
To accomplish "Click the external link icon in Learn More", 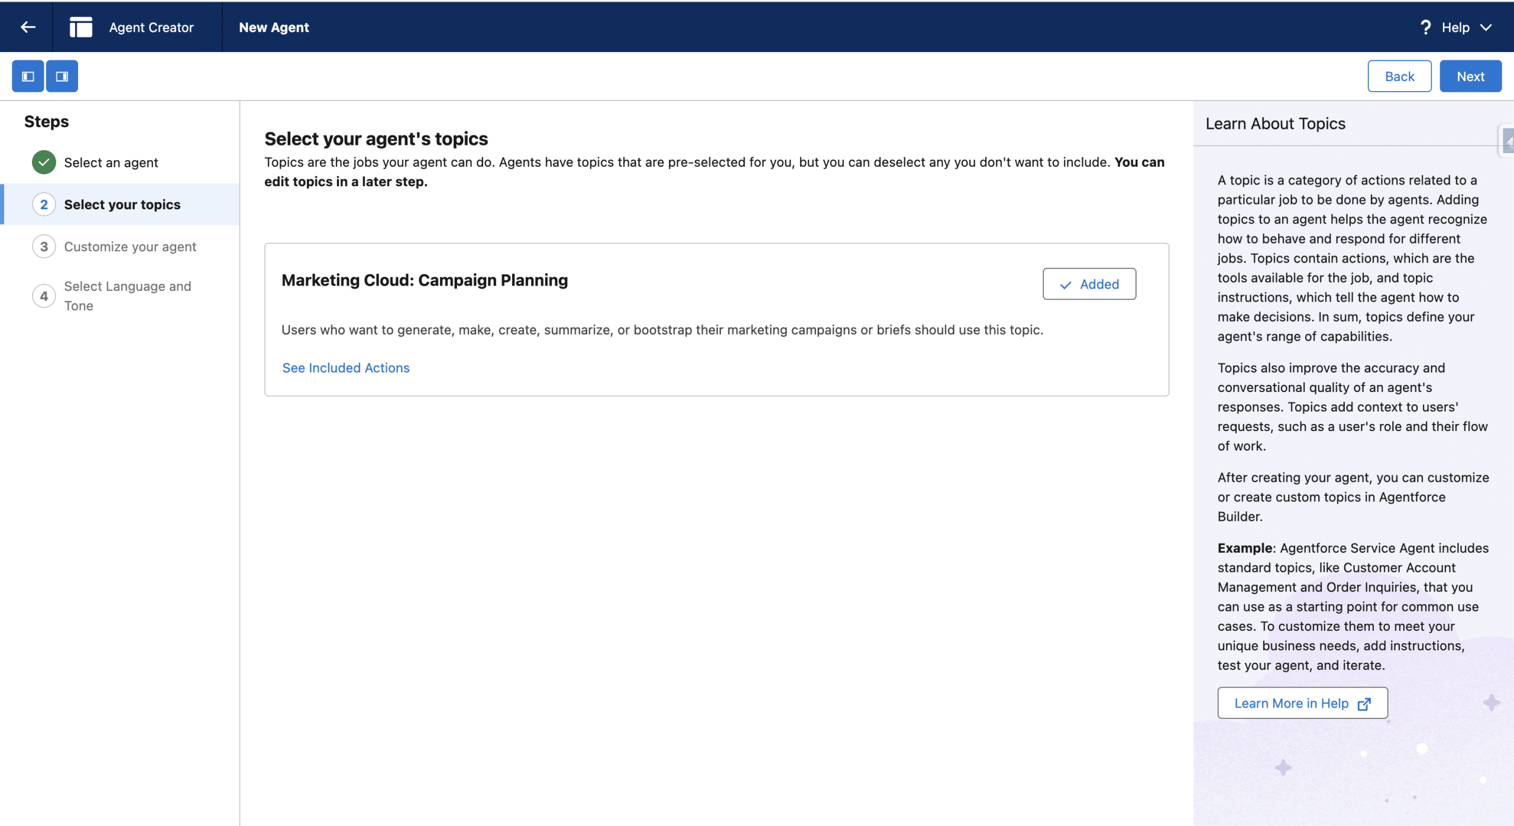I will coord(1364,704).
